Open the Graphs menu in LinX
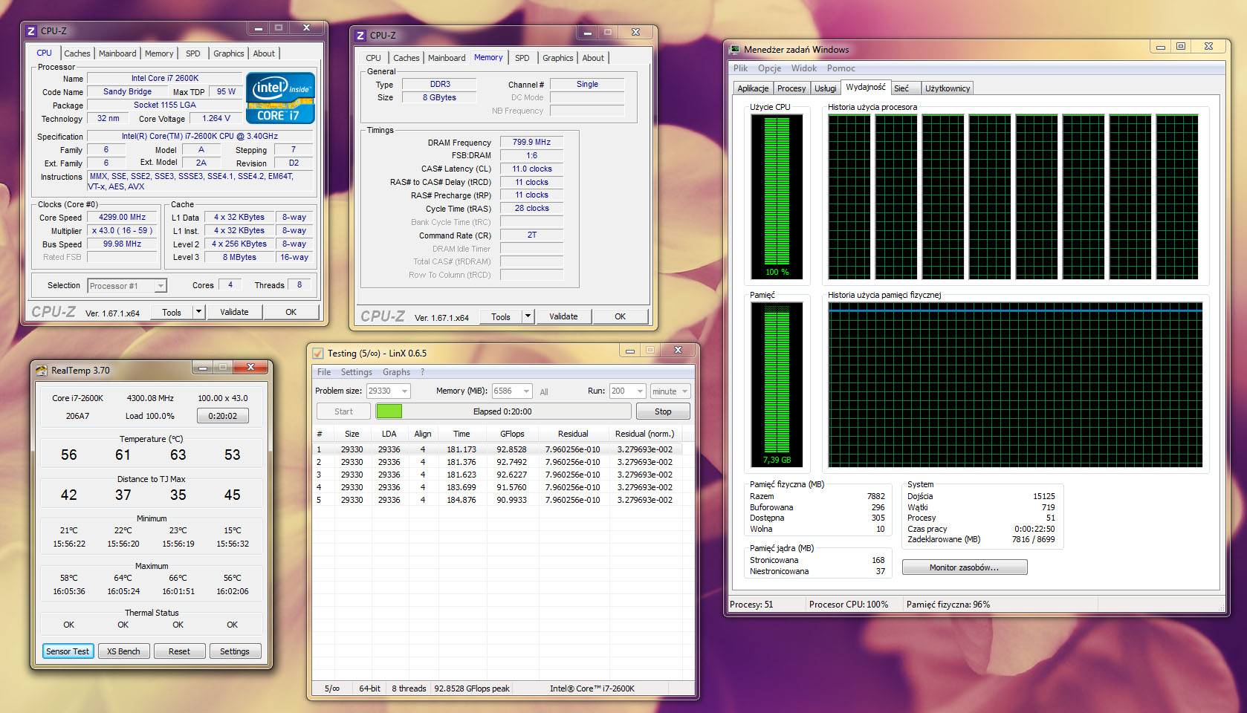The width and height of the screenshot is (1247, 713). tap(396, 372)
